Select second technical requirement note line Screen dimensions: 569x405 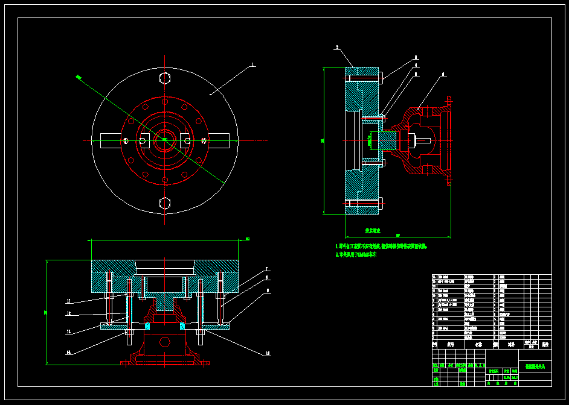tap(356, 254)
